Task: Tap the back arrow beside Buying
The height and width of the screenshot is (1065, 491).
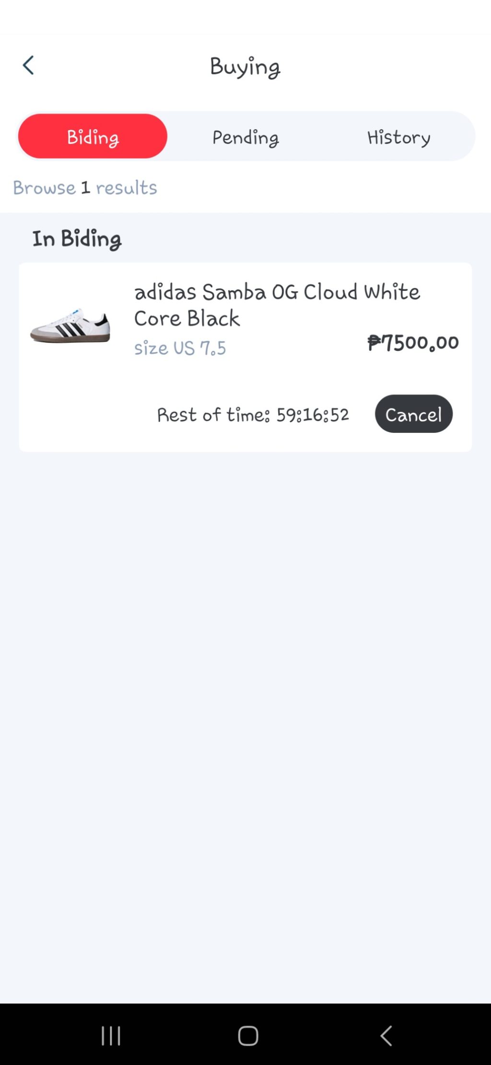Action: [28, 66]
